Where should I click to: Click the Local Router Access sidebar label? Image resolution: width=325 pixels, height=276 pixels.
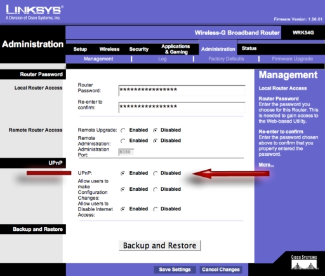[x=38, y=88]
